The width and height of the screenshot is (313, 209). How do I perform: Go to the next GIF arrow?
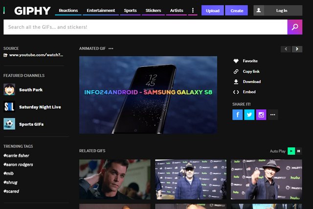tap(297, 49)
